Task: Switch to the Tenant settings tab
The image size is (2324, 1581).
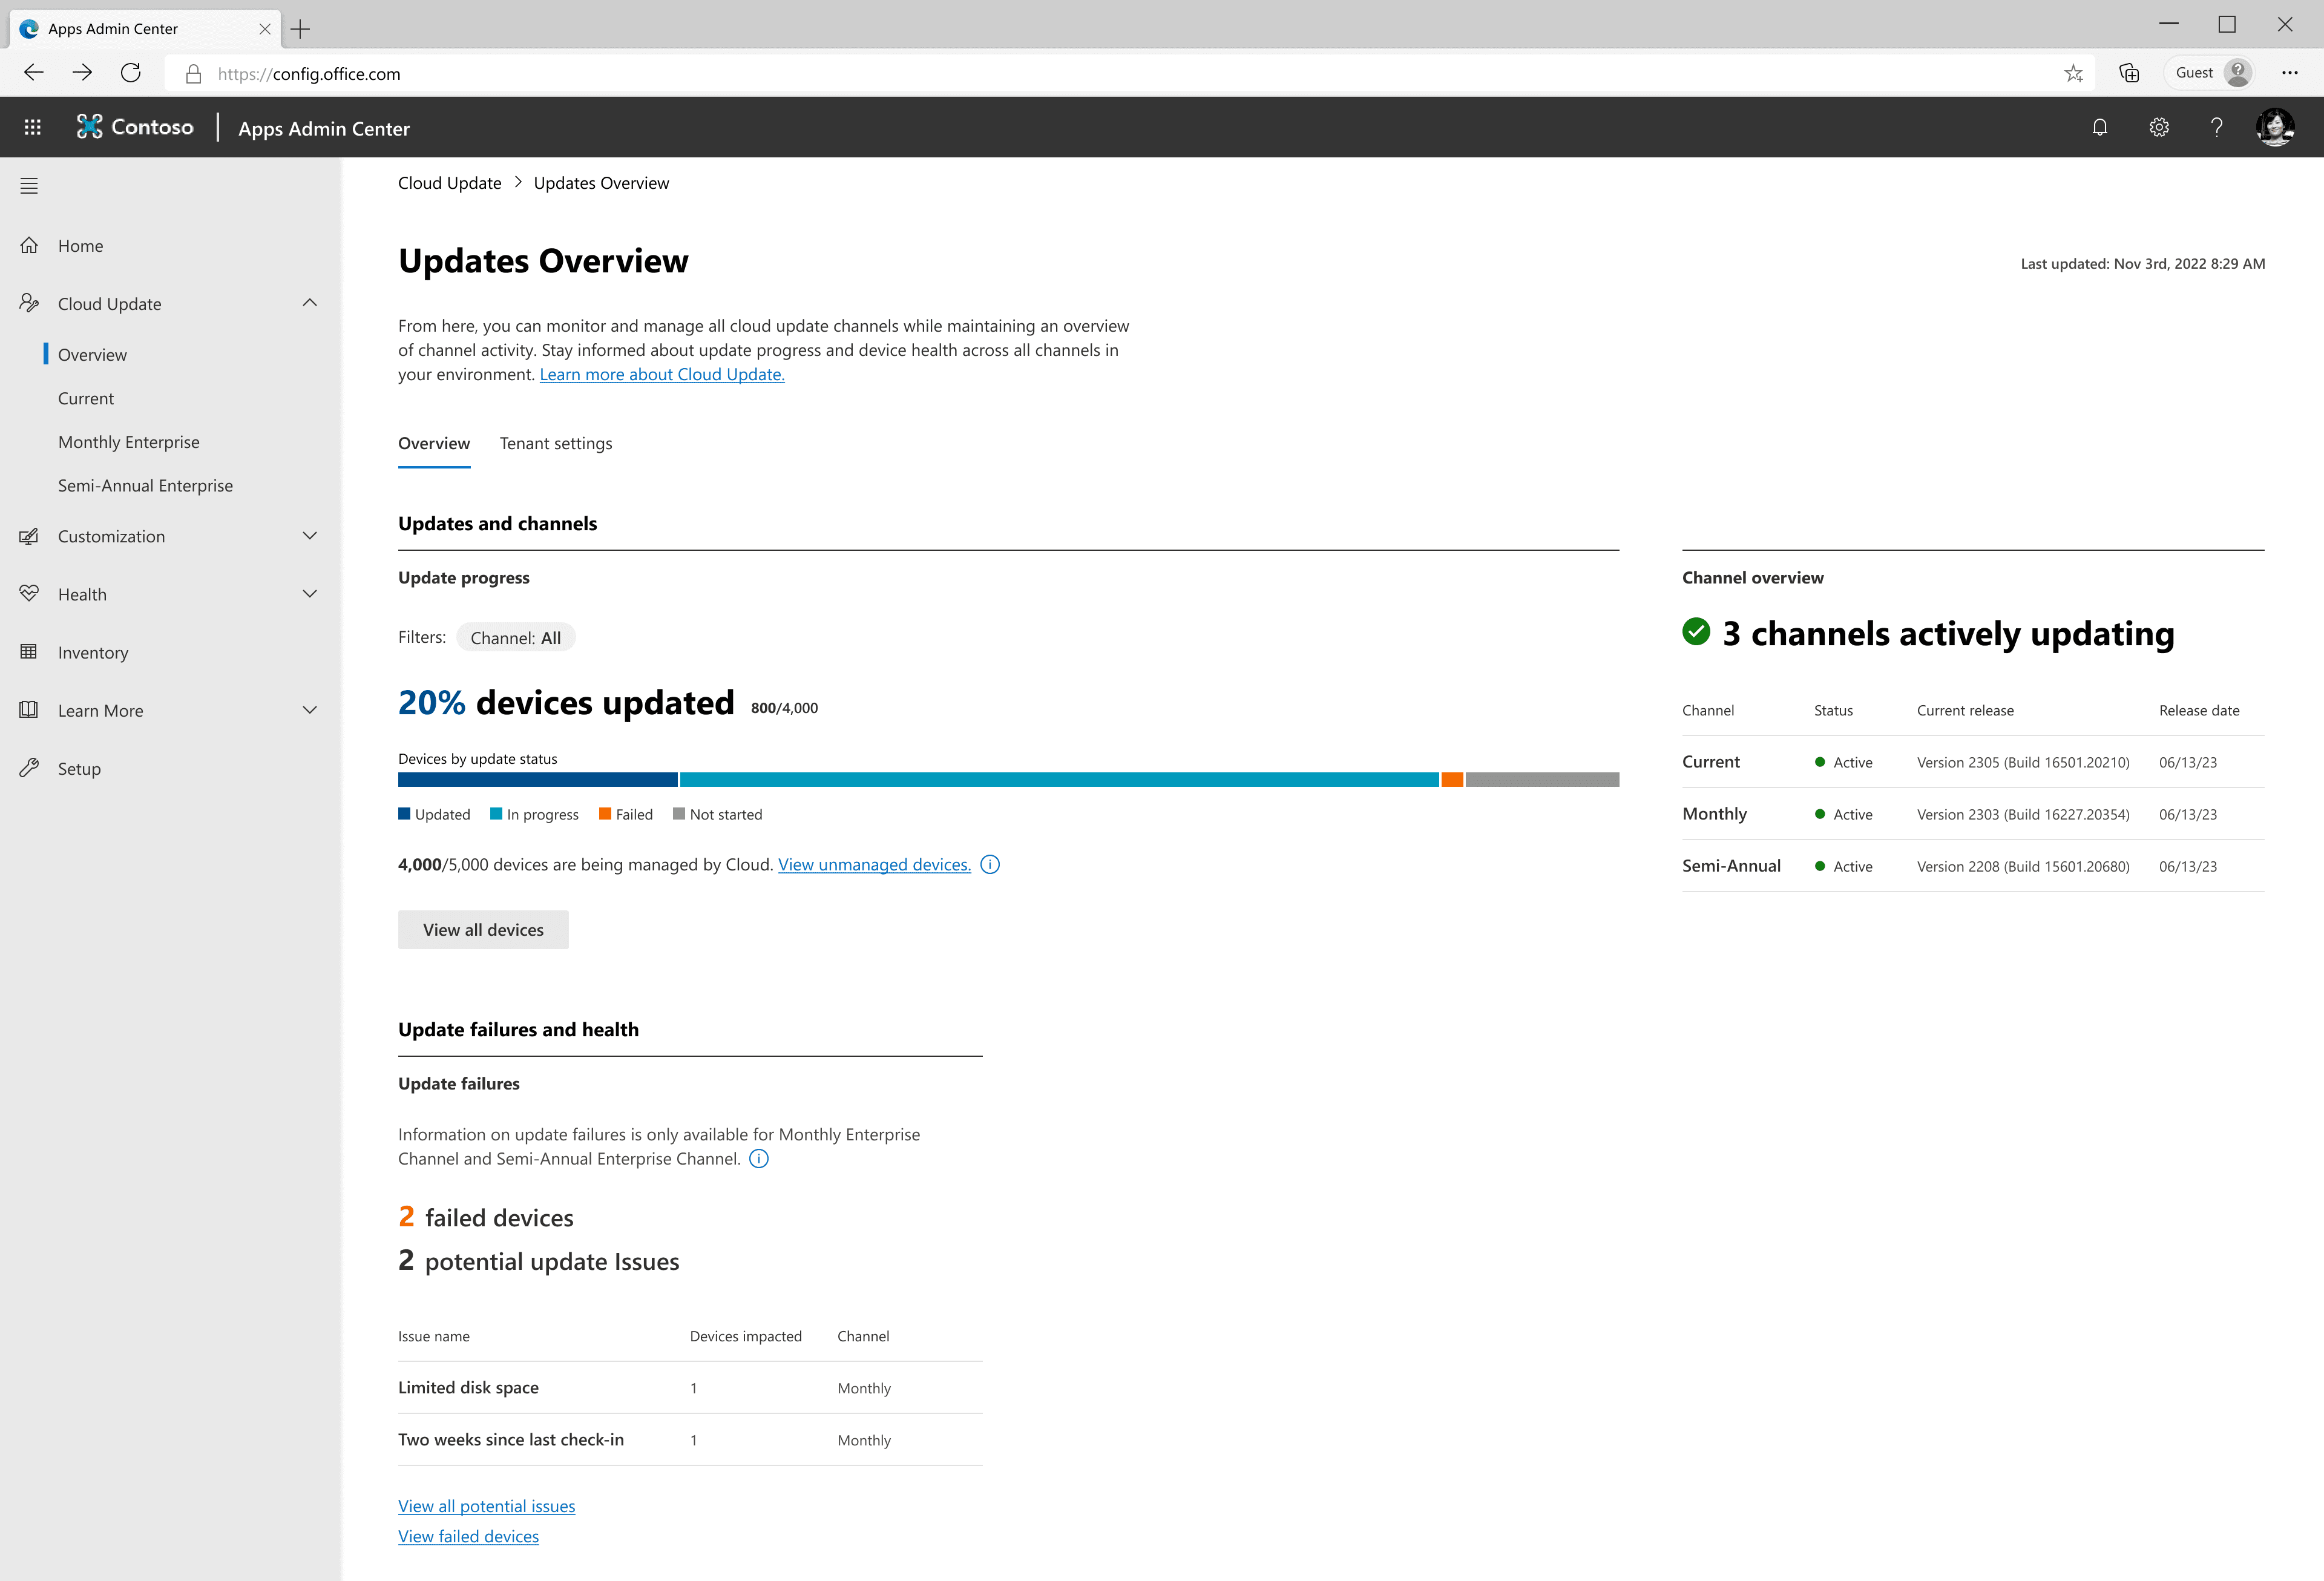Action: point(556,444)
